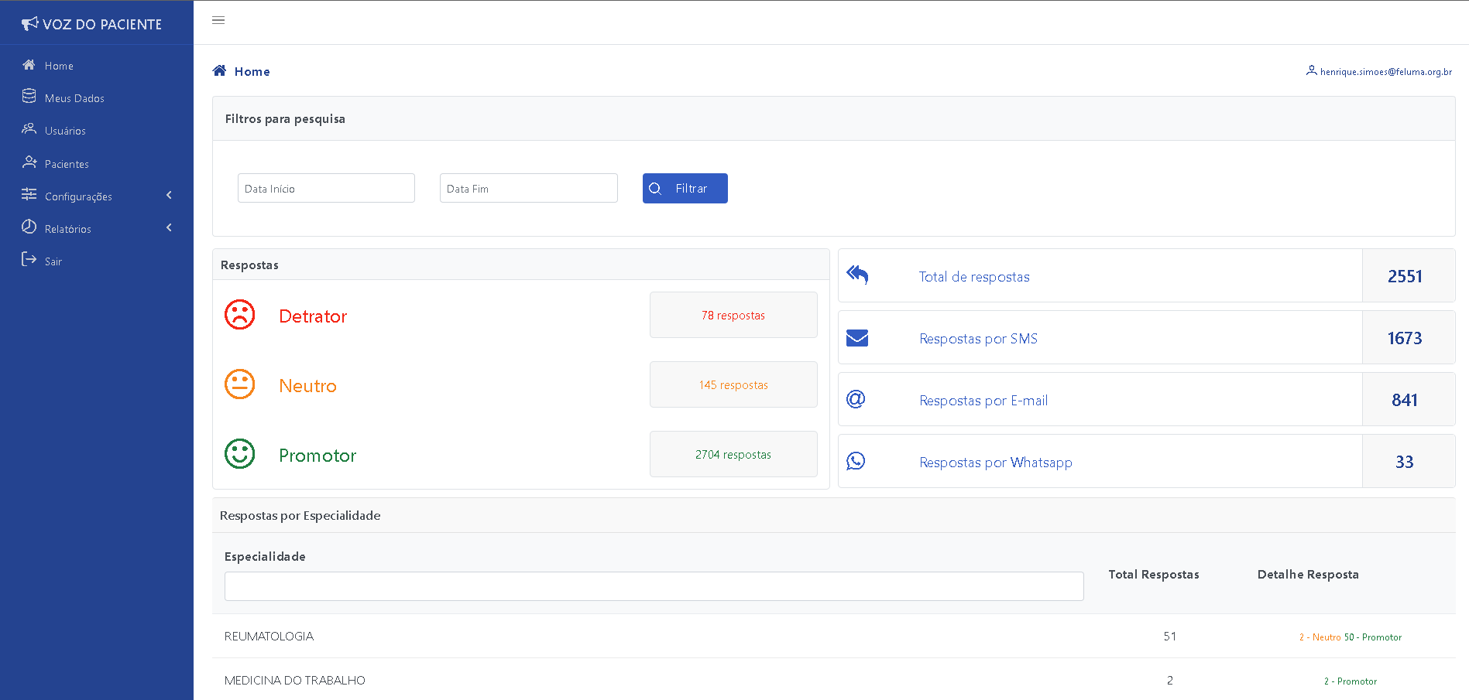This screenshot has width=1469, height=700.
Task: Click the Relatórios chart icon
Action: tap(29, 227)
